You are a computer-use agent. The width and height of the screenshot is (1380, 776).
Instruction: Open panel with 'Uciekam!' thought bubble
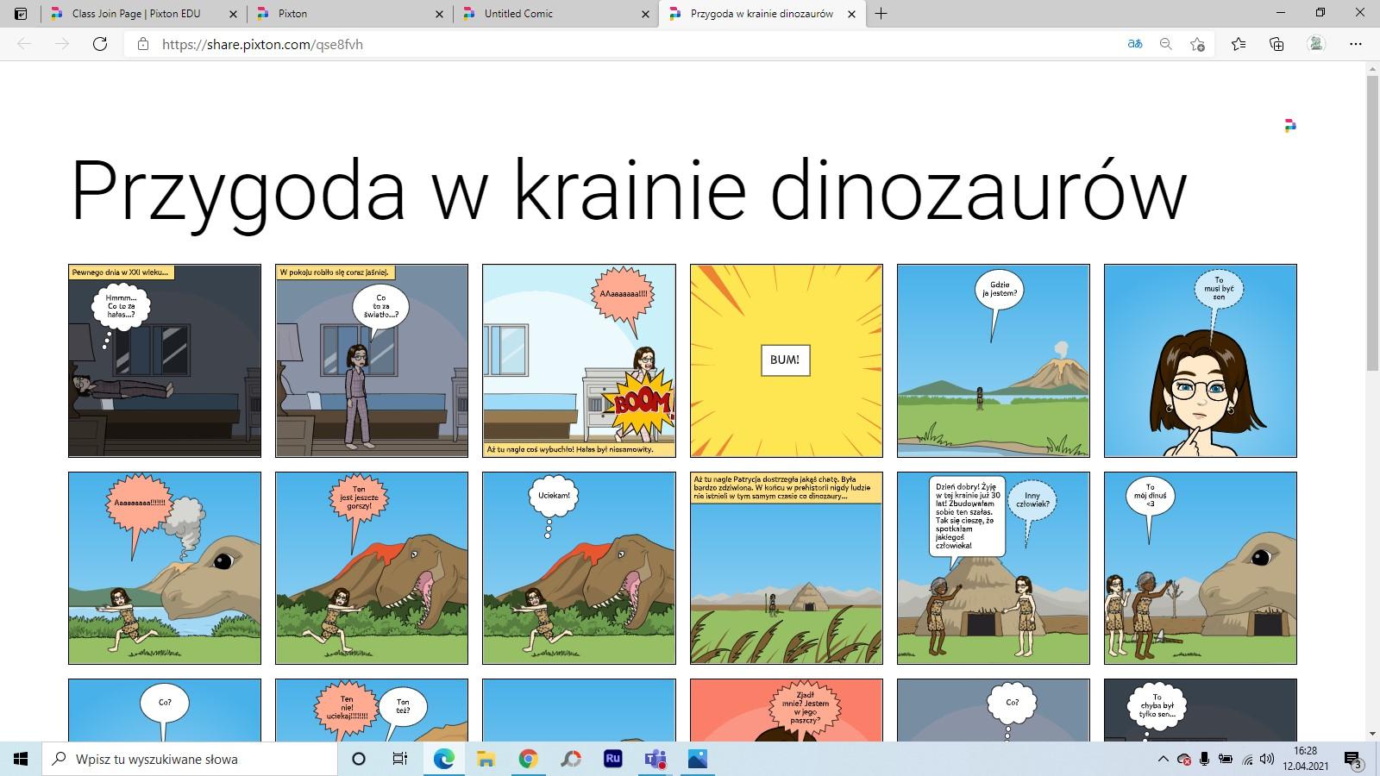tap(579, 567)
